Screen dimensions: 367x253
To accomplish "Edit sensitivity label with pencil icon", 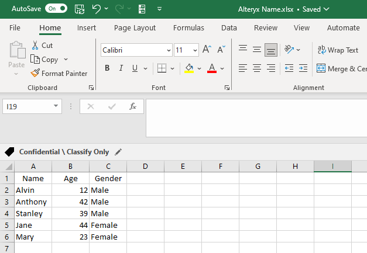I will (118, 152).
